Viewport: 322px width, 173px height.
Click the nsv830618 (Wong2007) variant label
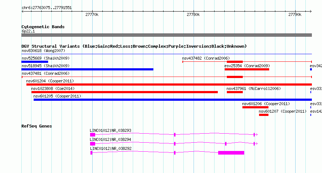tap(43, 51)
